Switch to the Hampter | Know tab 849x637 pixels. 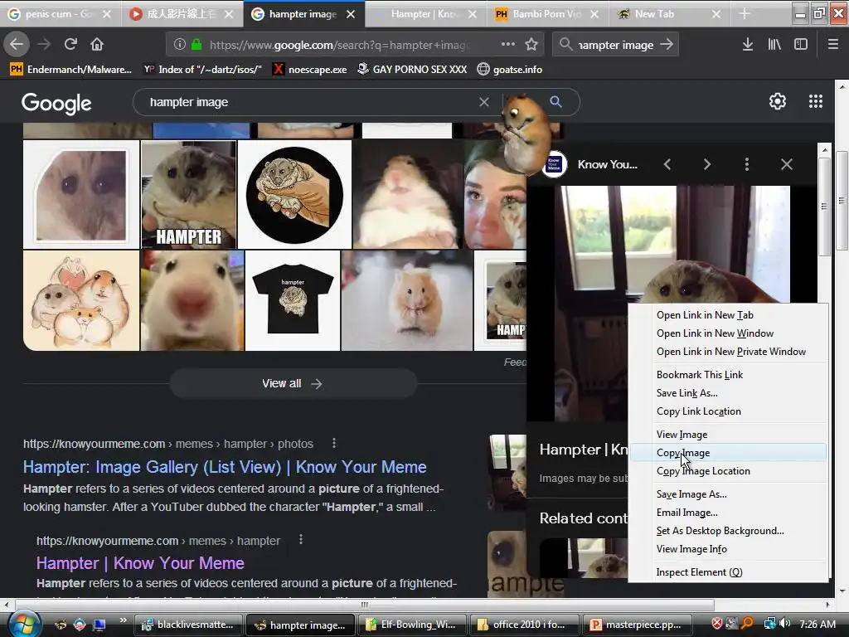(x=425, y=14)
